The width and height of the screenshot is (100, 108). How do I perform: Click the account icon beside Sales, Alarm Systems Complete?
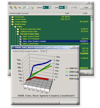[x=20, y=41]
